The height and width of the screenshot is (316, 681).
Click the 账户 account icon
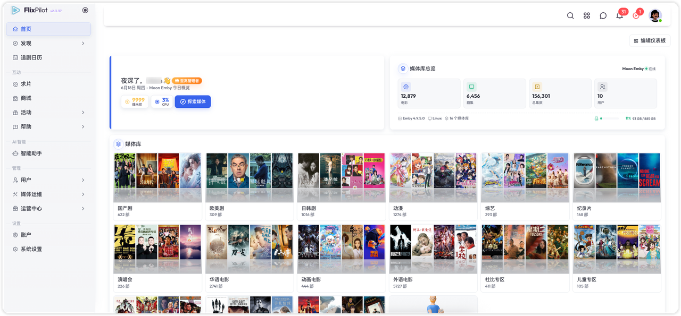click(x=15, y=235)
